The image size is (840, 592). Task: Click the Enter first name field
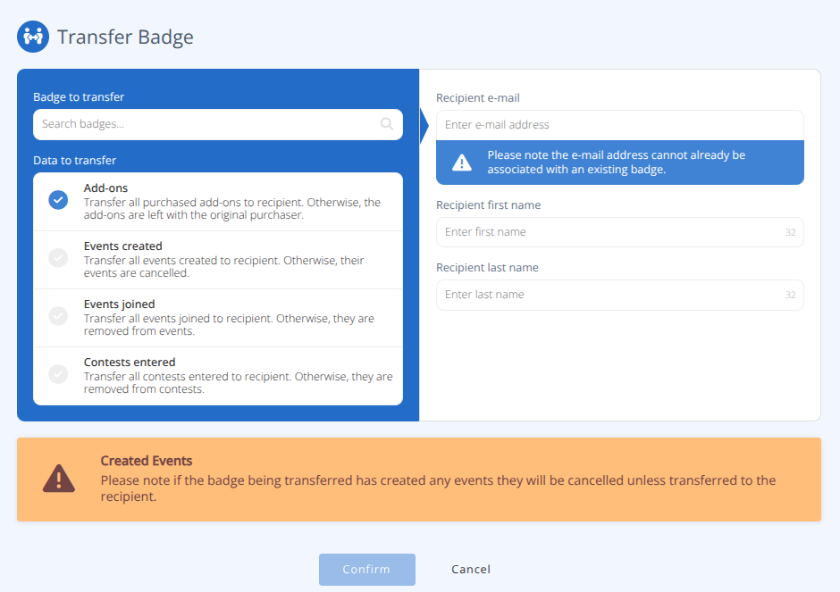(x=619, y=231)
